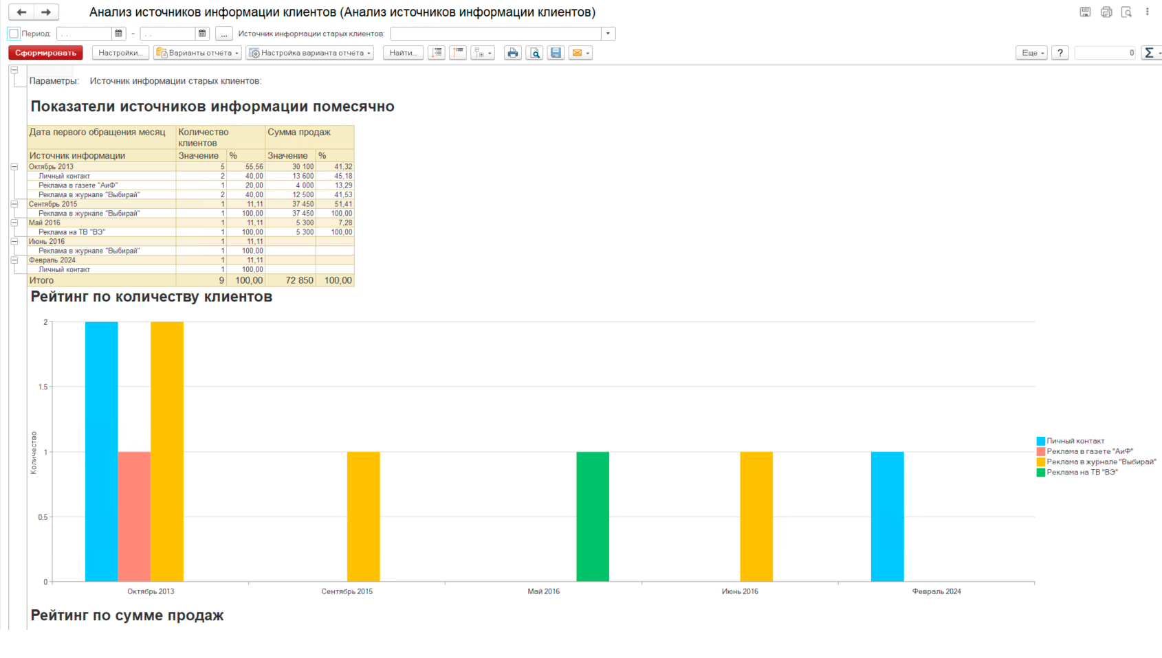Click the Найти... button
Viewport: 1162px width, 658px height.
pos(403,53)
